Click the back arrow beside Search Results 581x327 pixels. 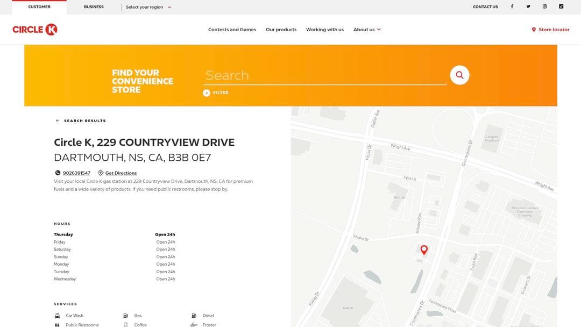tap(58, 121)
